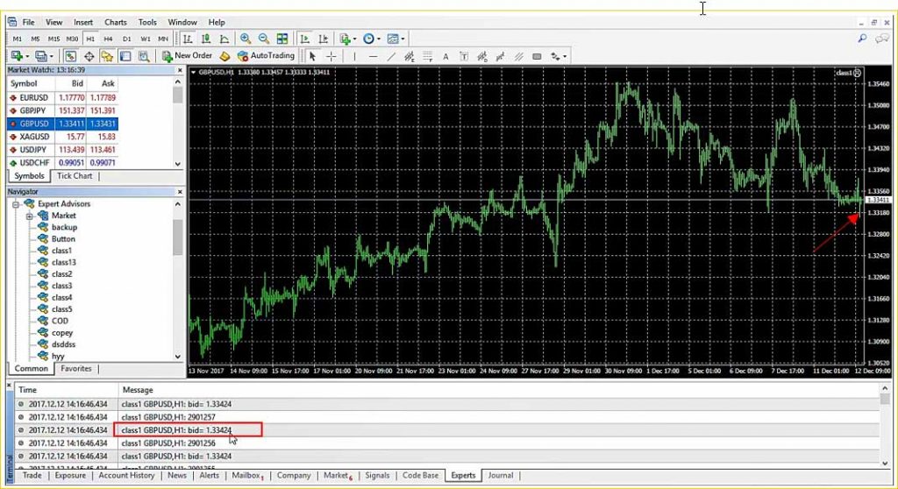The image size is (898, 489).
Task: Toggle chart auto scroll
Action: click(304, 39)
